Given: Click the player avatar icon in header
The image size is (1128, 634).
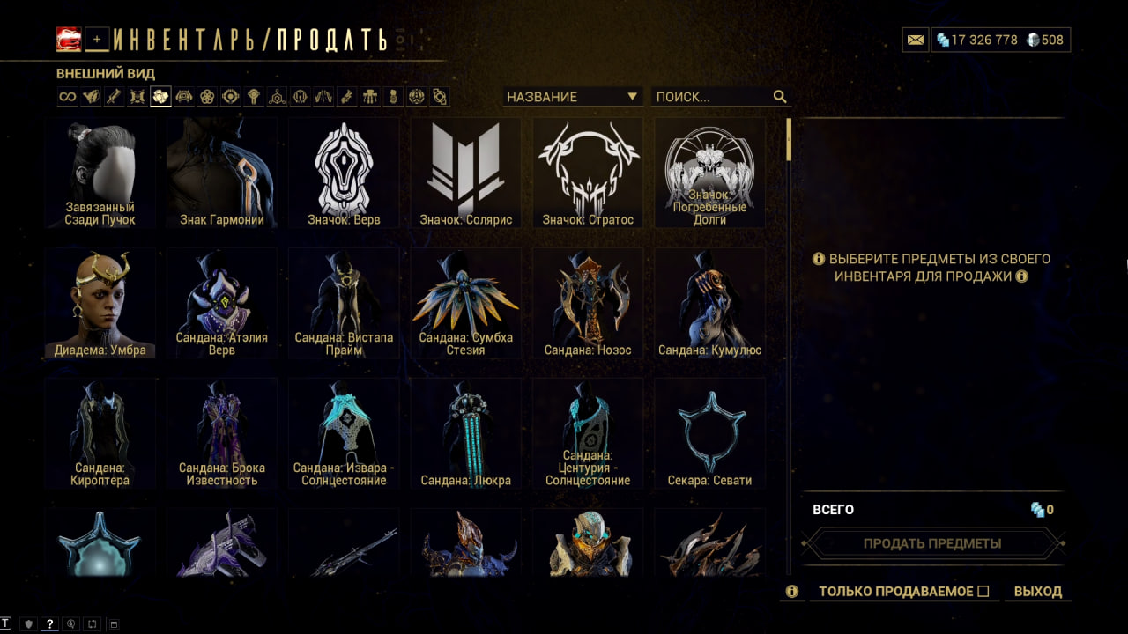Looking at the screenshot, I should tap(69, 39).
